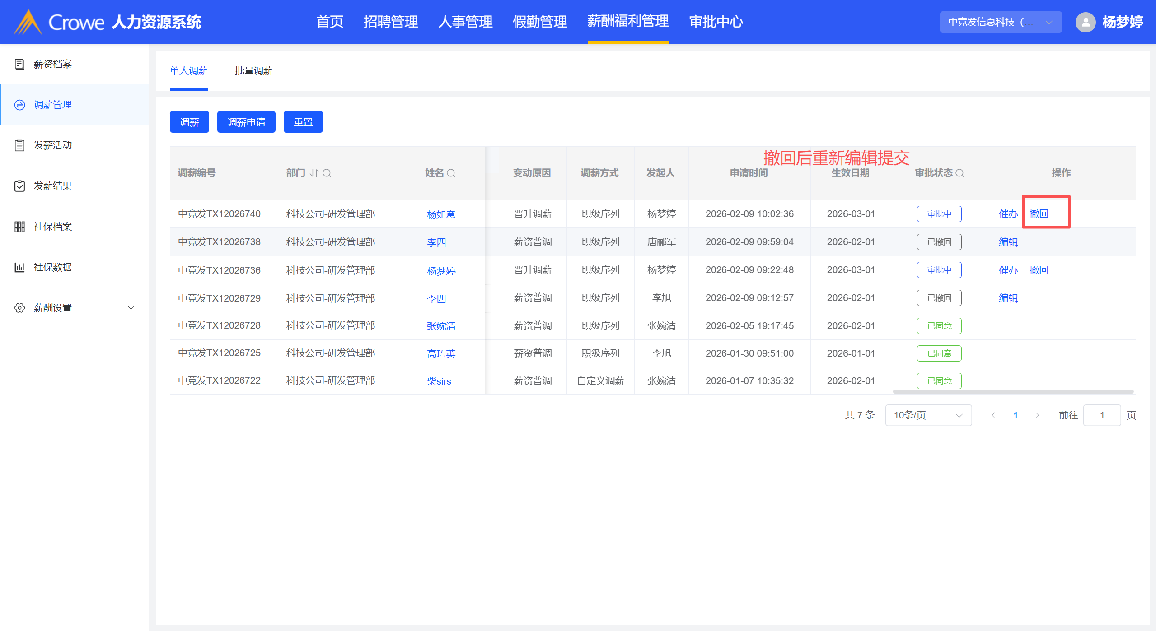Click the 调薪申请 button
This screenshot has height=631, width=1156.
pyautogui.click(x=246, y=122)
